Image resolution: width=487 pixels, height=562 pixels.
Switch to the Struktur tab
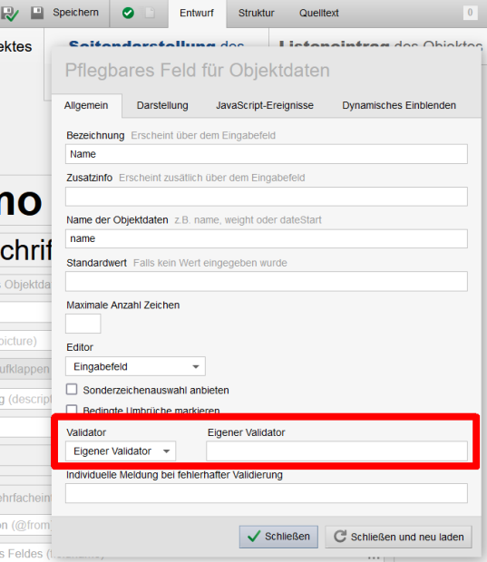pyautogui.click(x=257, y=14)
